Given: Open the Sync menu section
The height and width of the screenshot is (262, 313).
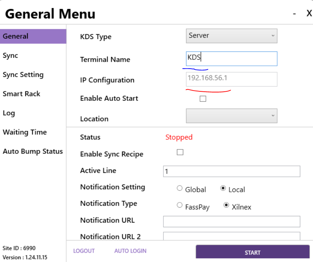Looking at the screenshot, I should click(10, 56).
